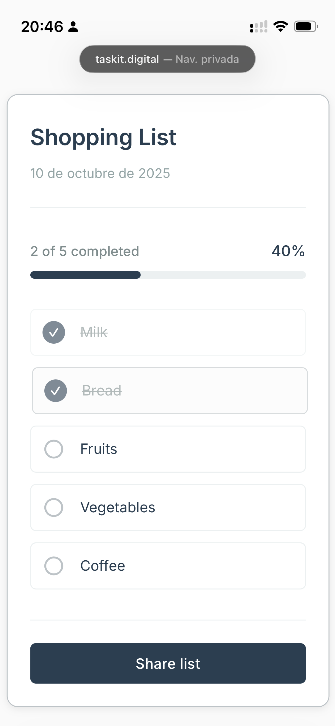Viewport: 335px width, 726px height.
Task: Select the Fruits item label text
Action: click(x=99, y=449)
